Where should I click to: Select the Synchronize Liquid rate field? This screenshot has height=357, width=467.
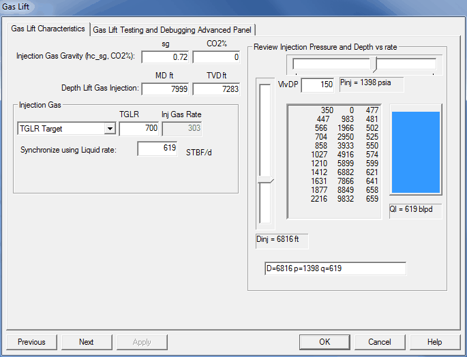157,149
